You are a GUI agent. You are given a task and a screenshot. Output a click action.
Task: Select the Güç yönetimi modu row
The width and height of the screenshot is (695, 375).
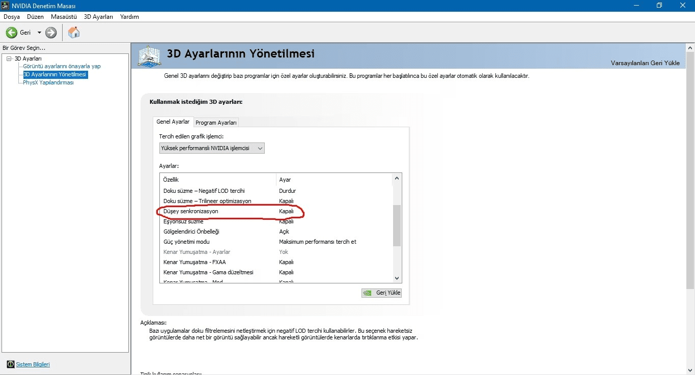tap(186, 242)
